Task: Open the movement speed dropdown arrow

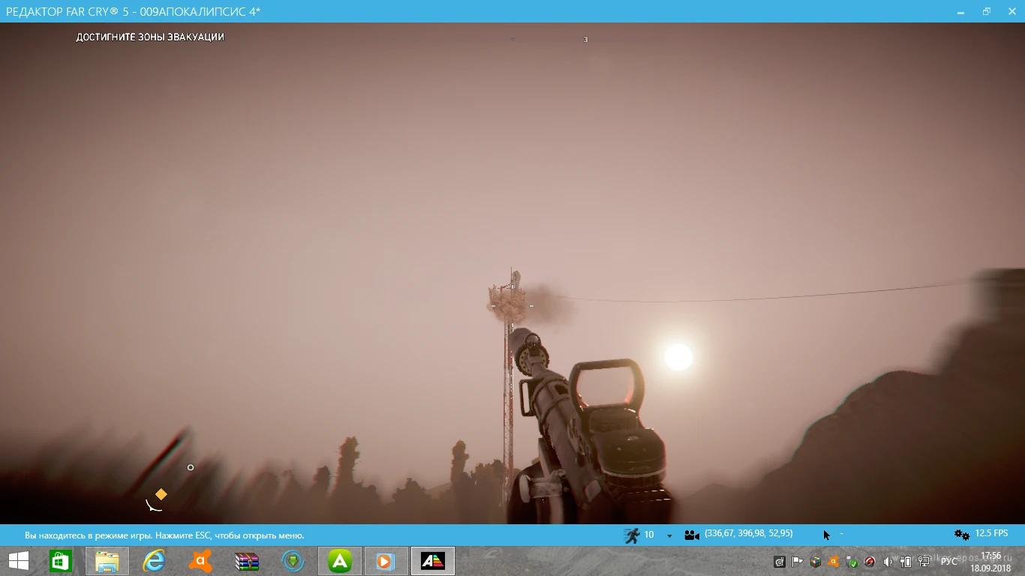Action: [x=668, y=534]
